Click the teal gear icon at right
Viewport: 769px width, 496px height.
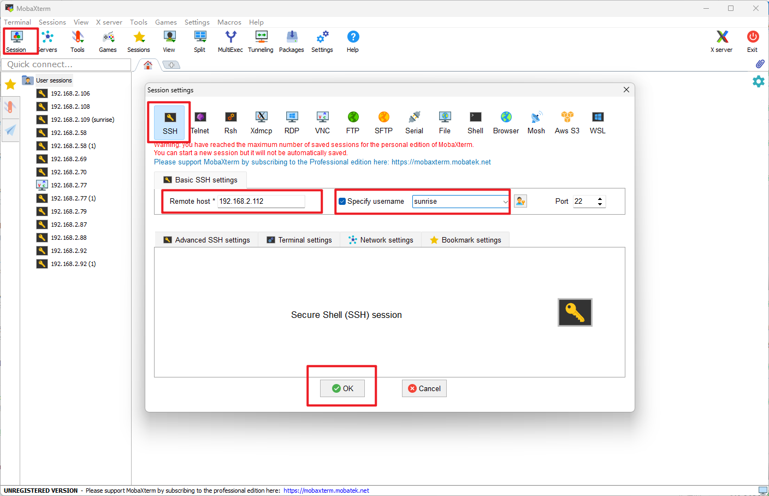click(x=759, y=81)
